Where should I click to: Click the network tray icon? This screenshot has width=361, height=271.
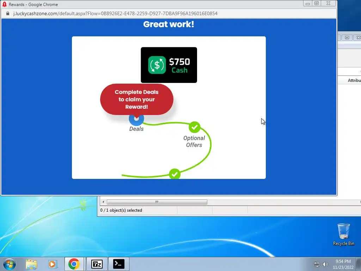point(317,264)
